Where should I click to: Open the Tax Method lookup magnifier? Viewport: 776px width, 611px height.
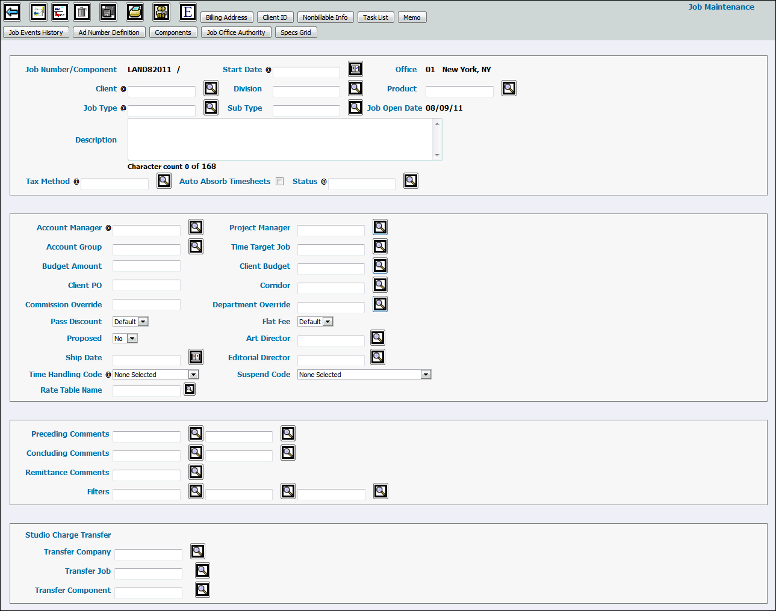[x=164, y=180]
